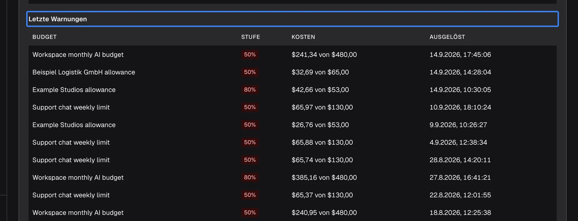
Task: Click the timestamp 28.8.2026, 14:20:11
Action: [460, 160]
